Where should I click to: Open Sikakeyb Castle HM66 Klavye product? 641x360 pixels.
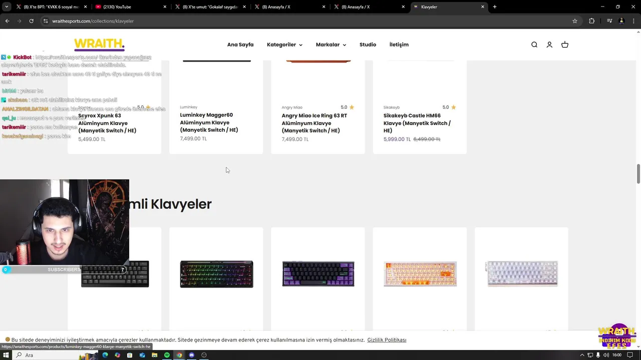point(417,123)
